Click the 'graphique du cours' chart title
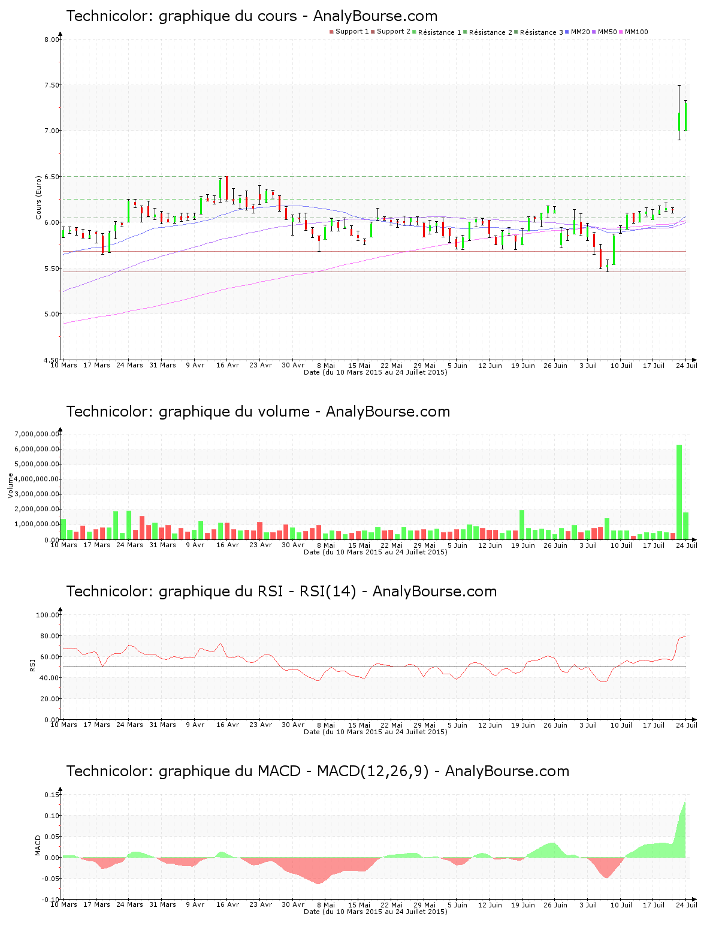 tap(252, 16)
